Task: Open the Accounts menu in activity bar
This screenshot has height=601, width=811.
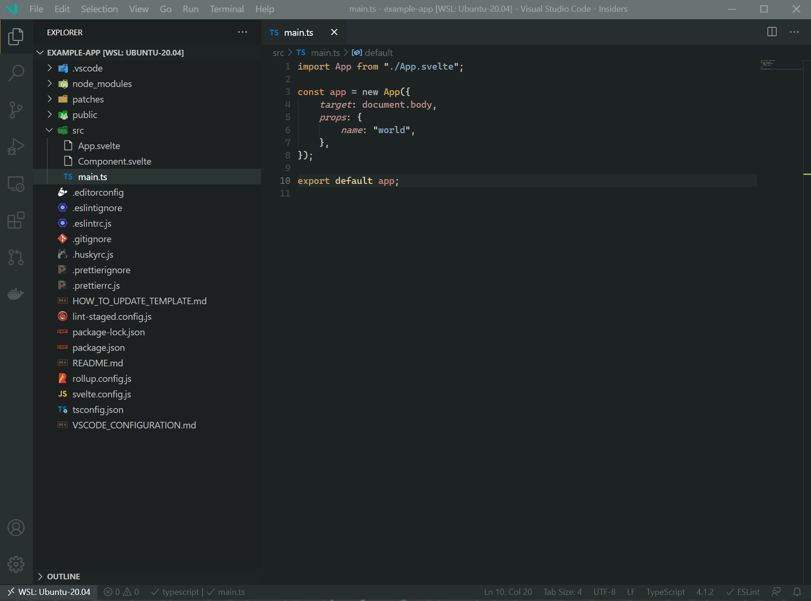Action: coord(16,528)
